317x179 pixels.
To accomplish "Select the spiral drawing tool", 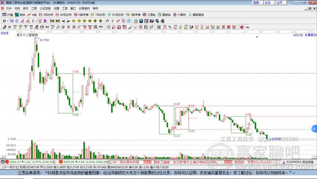I will tap(31, 27).
